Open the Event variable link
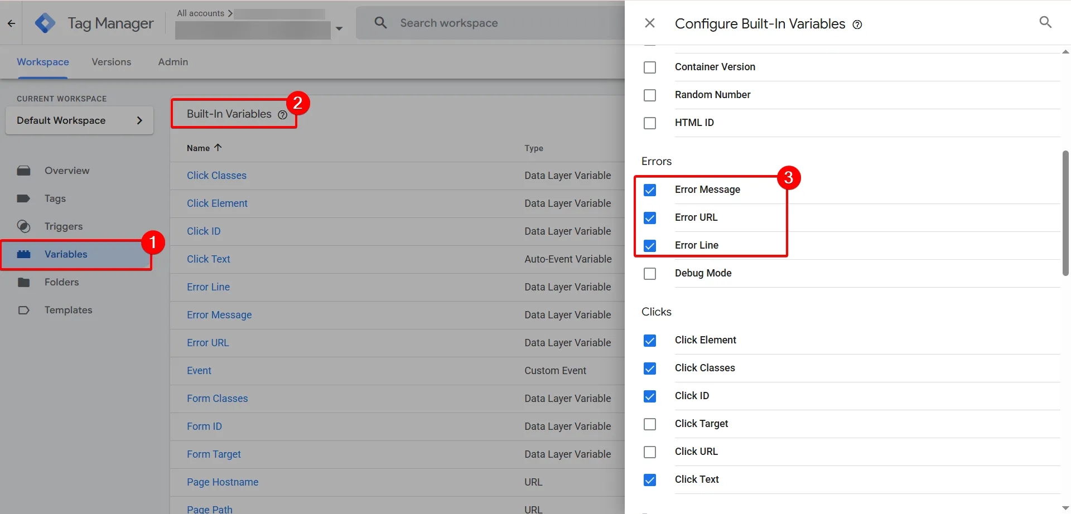 199,371
